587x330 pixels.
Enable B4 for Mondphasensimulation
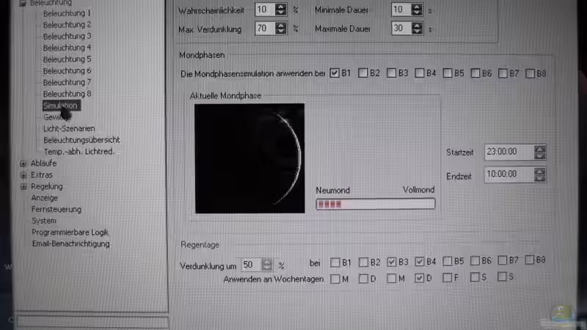pos(419,73)
